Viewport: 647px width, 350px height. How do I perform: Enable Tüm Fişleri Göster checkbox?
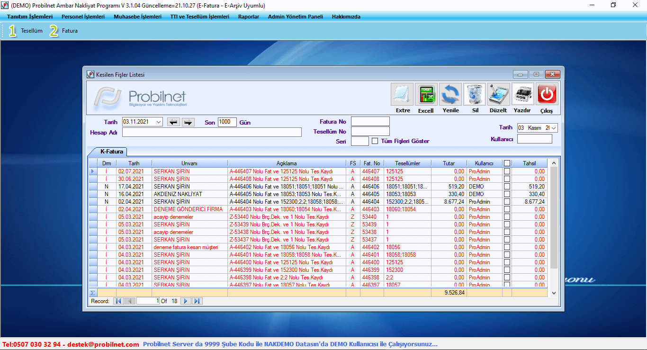tap(375, 141)
